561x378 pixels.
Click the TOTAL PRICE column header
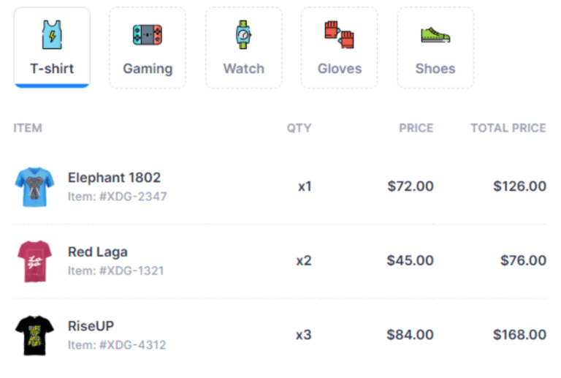point(508,128)
